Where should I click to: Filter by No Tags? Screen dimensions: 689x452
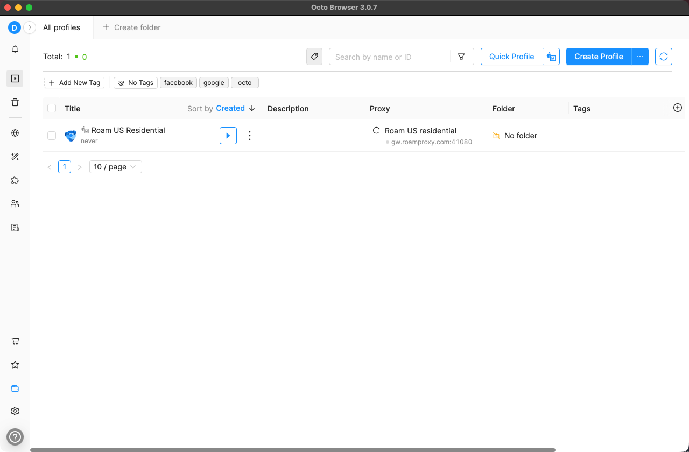click(x=136, y=83)
